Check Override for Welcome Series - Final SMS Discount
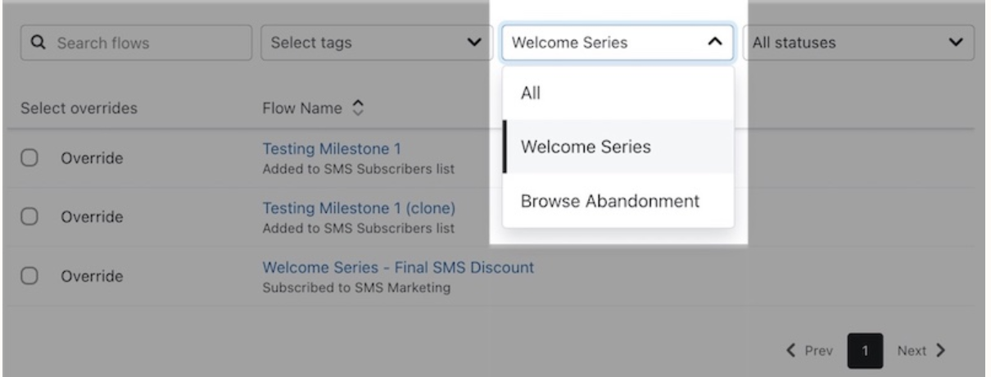Image resolution: width=991 pixels, height=377 pixels. click(x=27, y=277)
